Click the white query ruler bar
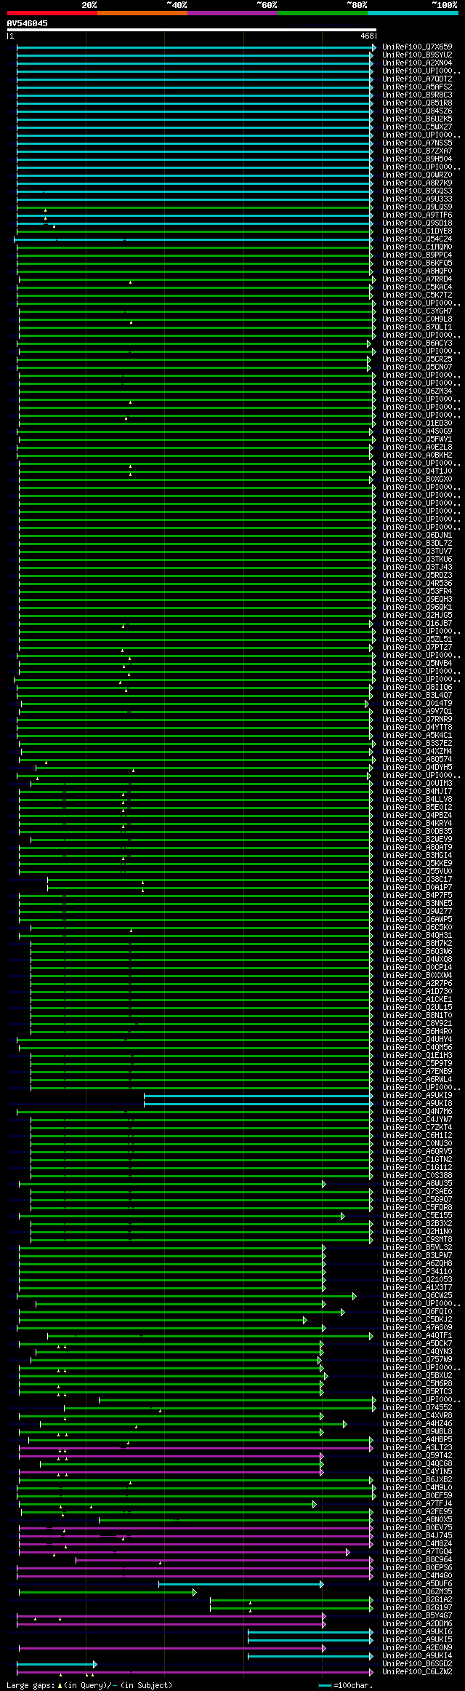Screen dimensions: 465x1691 point(192,30)
